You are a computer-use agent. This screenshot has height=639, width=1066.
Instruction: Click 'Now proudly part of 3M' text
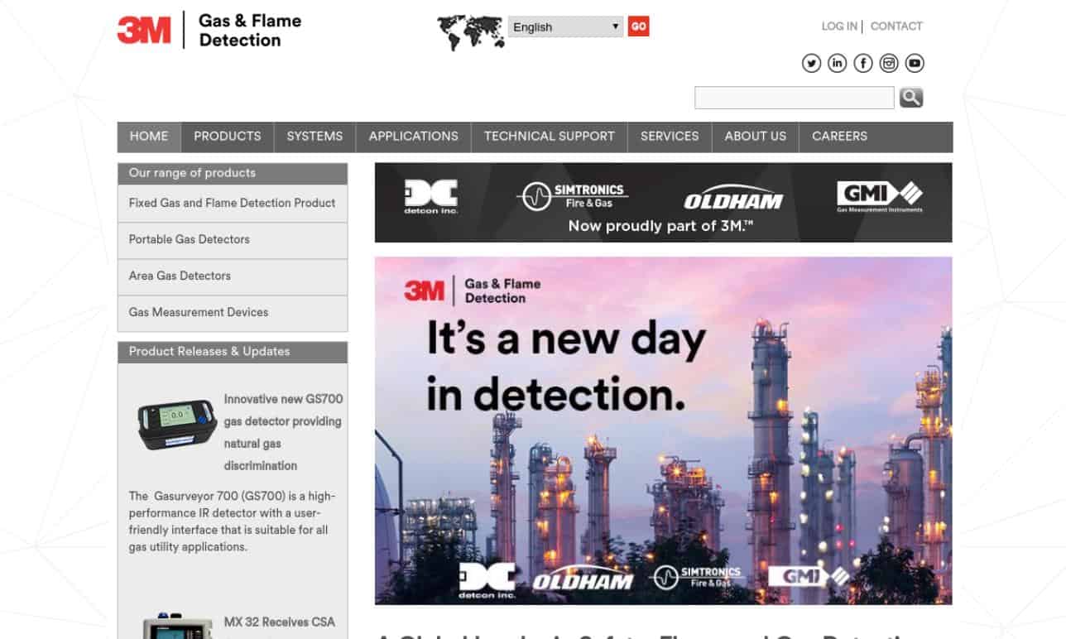point(661,226)
